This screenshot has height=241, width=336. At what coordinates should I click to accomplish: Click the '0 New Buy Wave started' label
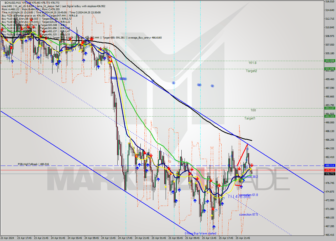(201, 233)
